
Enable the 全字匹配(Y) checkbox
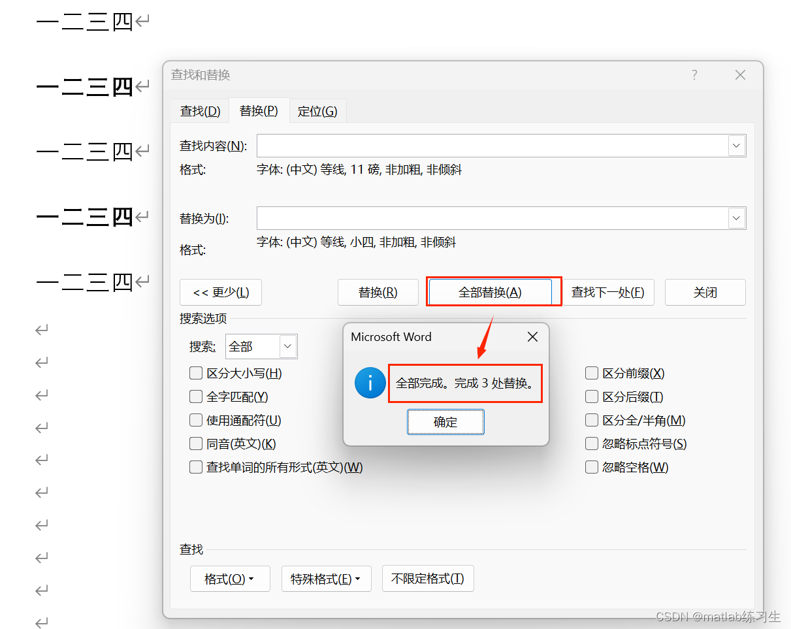click(x=196, y=397)
